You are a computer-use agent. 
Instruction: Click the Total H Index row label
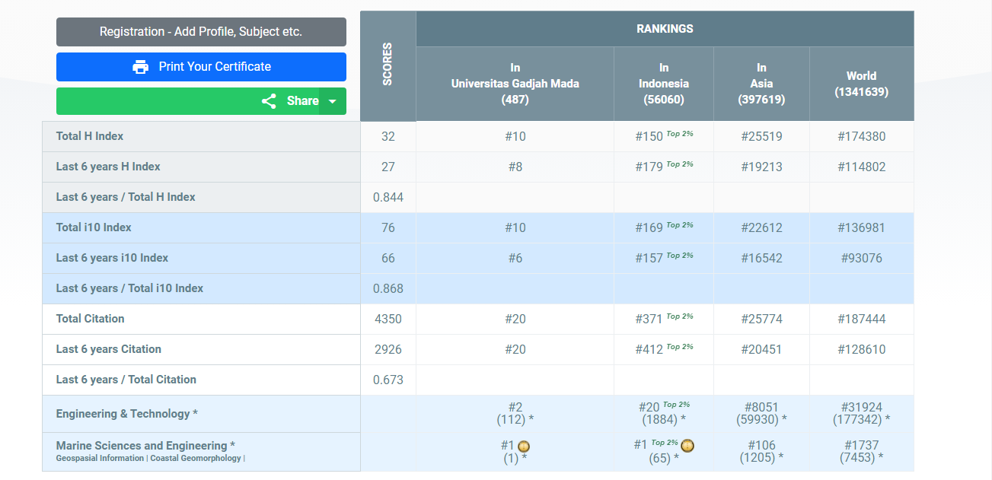[x=90, y=136]
